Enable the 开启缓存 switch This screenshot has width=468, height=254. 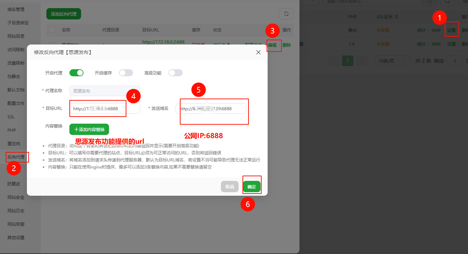[x=126, y=73]
